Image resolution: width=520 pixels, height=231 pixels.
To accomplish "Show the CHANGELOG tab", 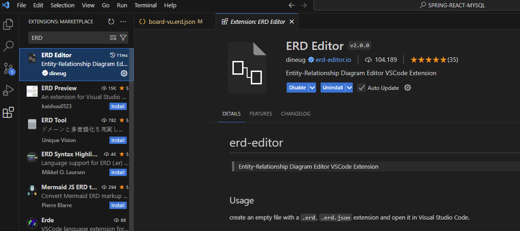I will 296,114.
